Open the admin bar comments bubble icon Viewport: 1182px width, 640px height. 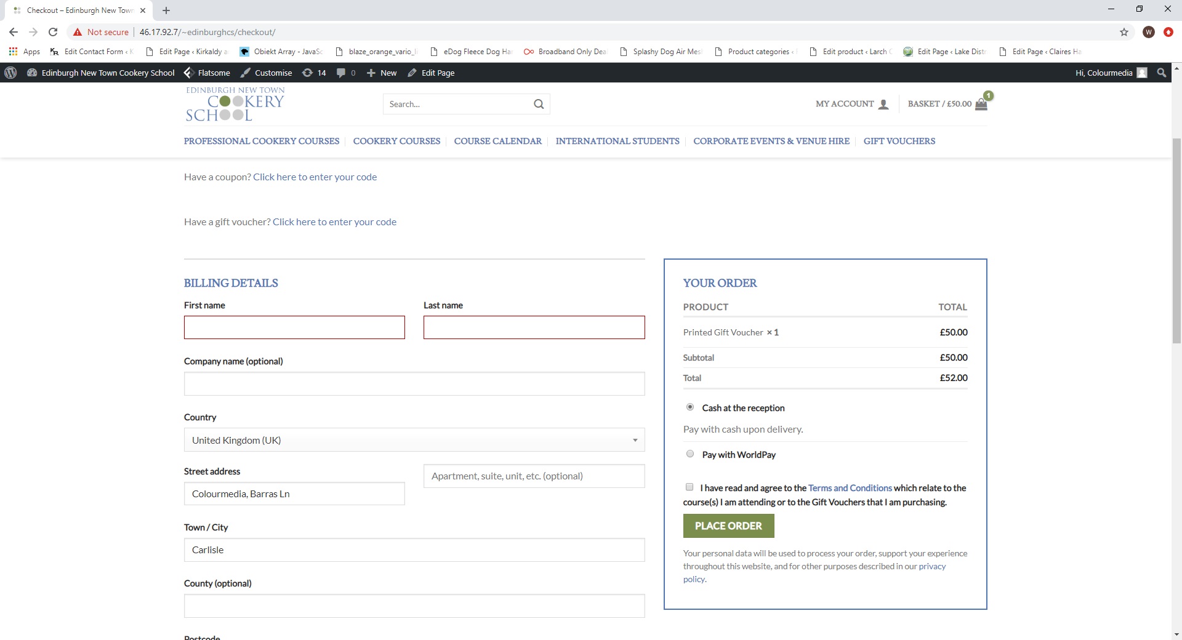(x=341, y=73)
